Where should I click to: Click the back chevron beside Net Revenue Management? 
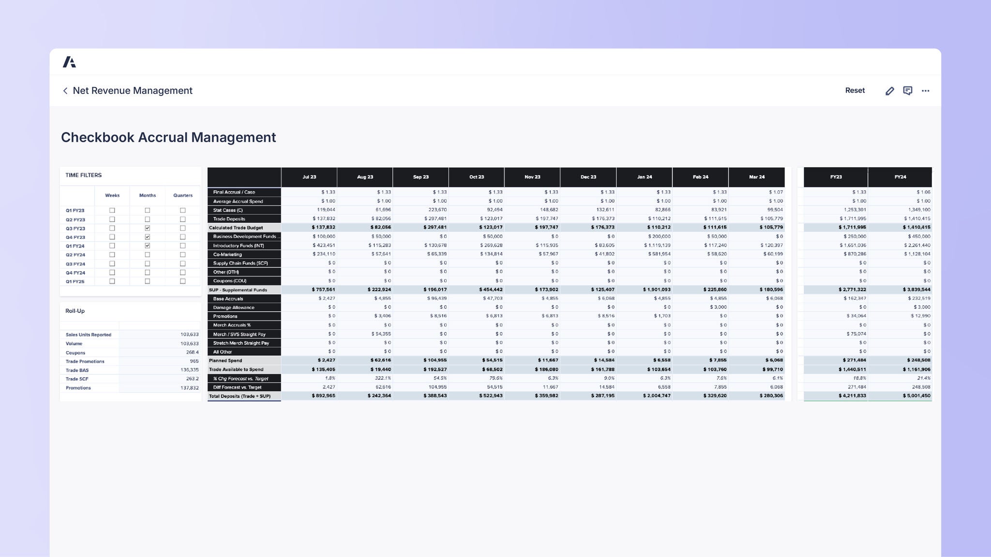coord(65,91)
